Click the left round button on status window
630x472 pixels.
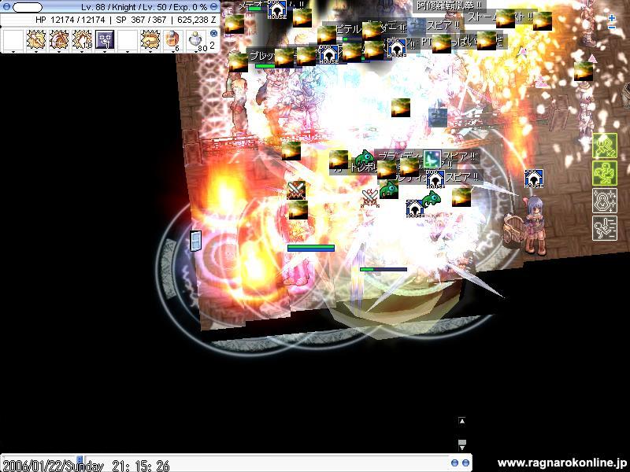click(7, 7)
